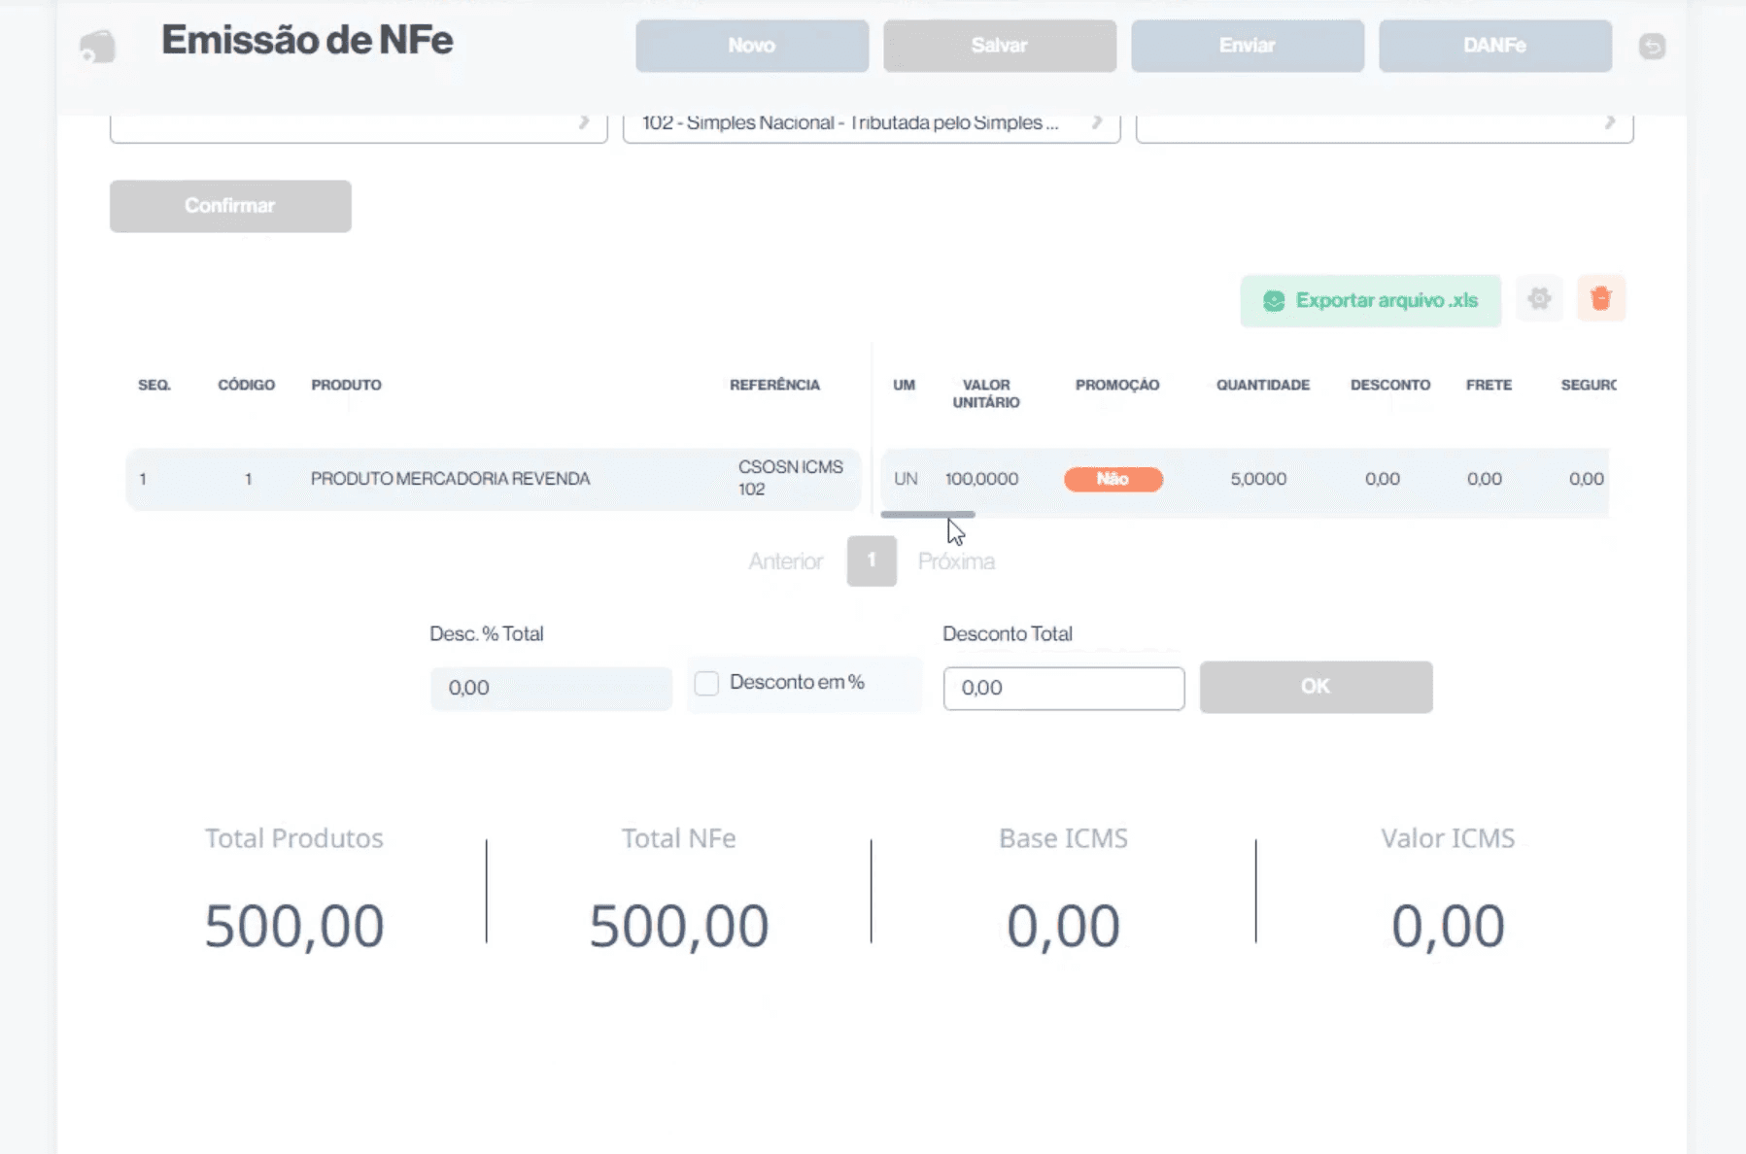Image resolution: width=1746 pixels, height=1154 pixels.
Task: Click the Novo button
Action: tap(752, 46)
